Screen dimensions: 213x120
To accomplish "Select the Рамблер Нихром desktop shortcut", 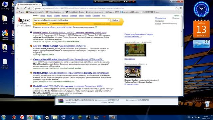I will pos(5,35).
